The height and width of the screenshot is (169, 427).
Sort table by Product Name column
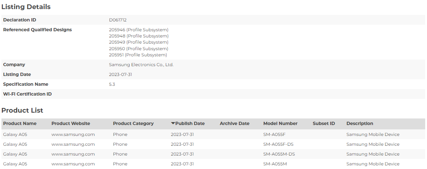point(20,124)
